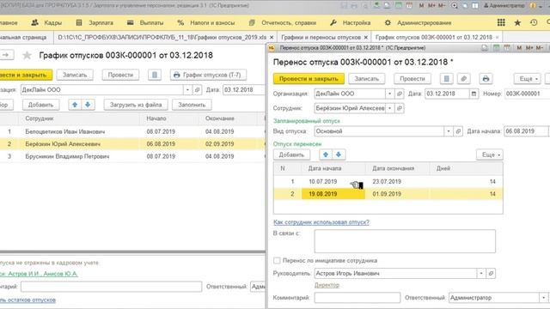Screen dimensions: 550x309
Task: Open the Выплаты section
Action: click(x=145, y=23)
